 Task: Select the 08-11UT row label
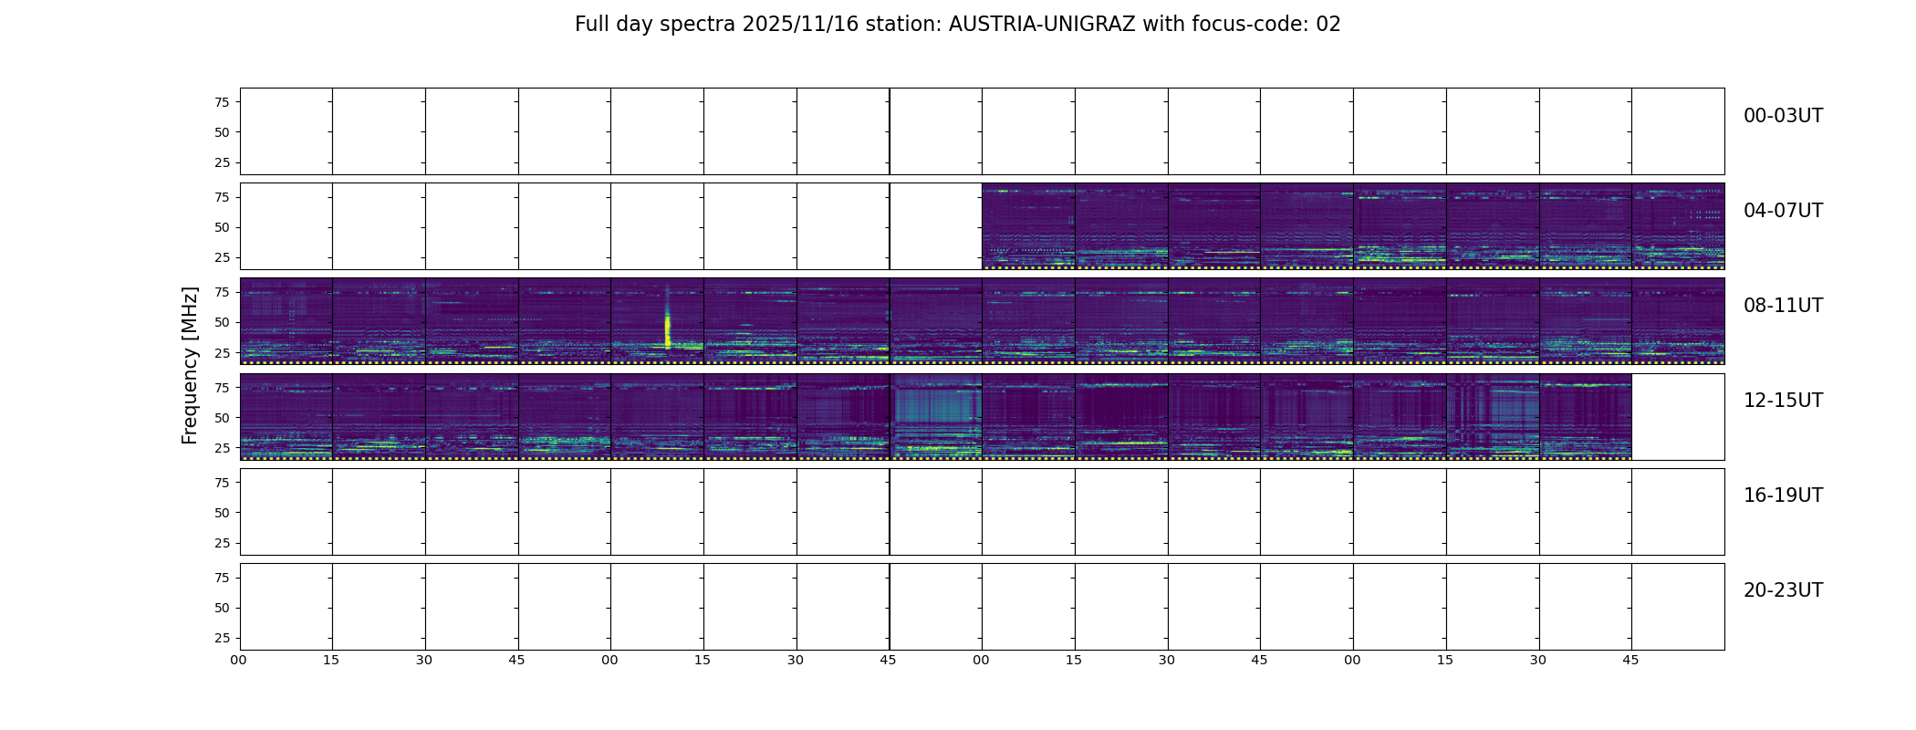click(x=1783, y=306)
